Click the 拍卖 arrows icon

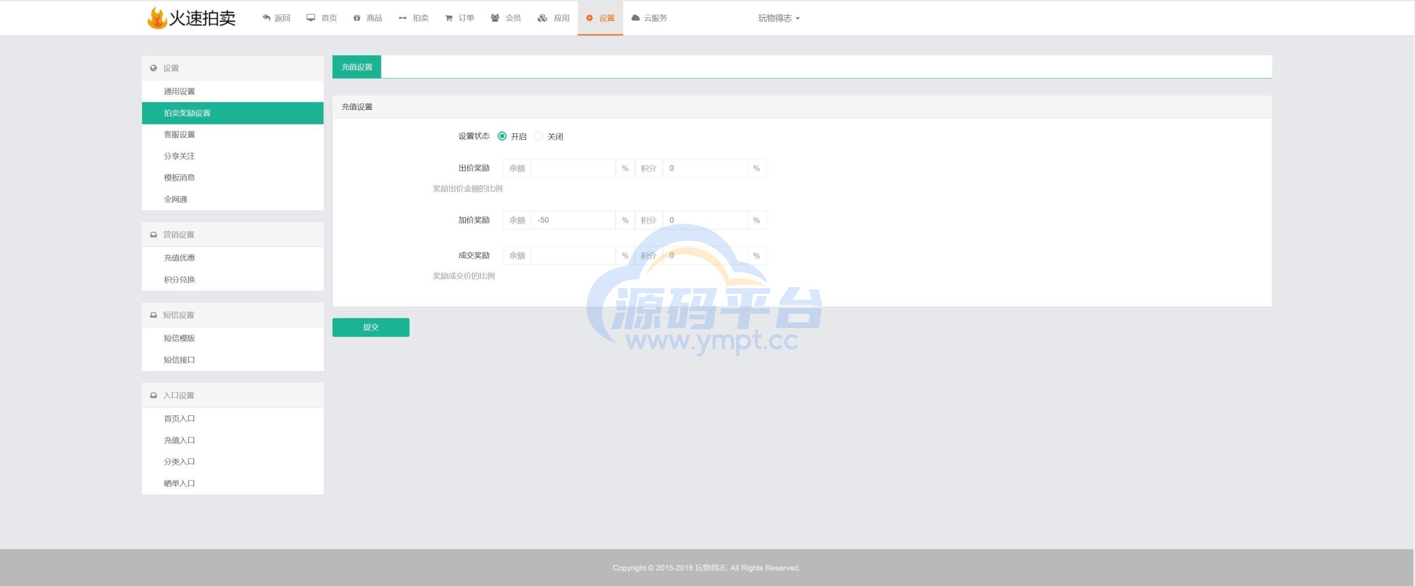pyautogui.click(x=402, y=18)
